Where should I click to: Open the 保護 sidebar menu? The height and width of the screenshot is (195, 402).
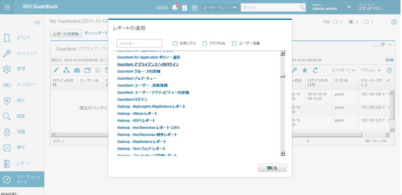coord(21,132)
